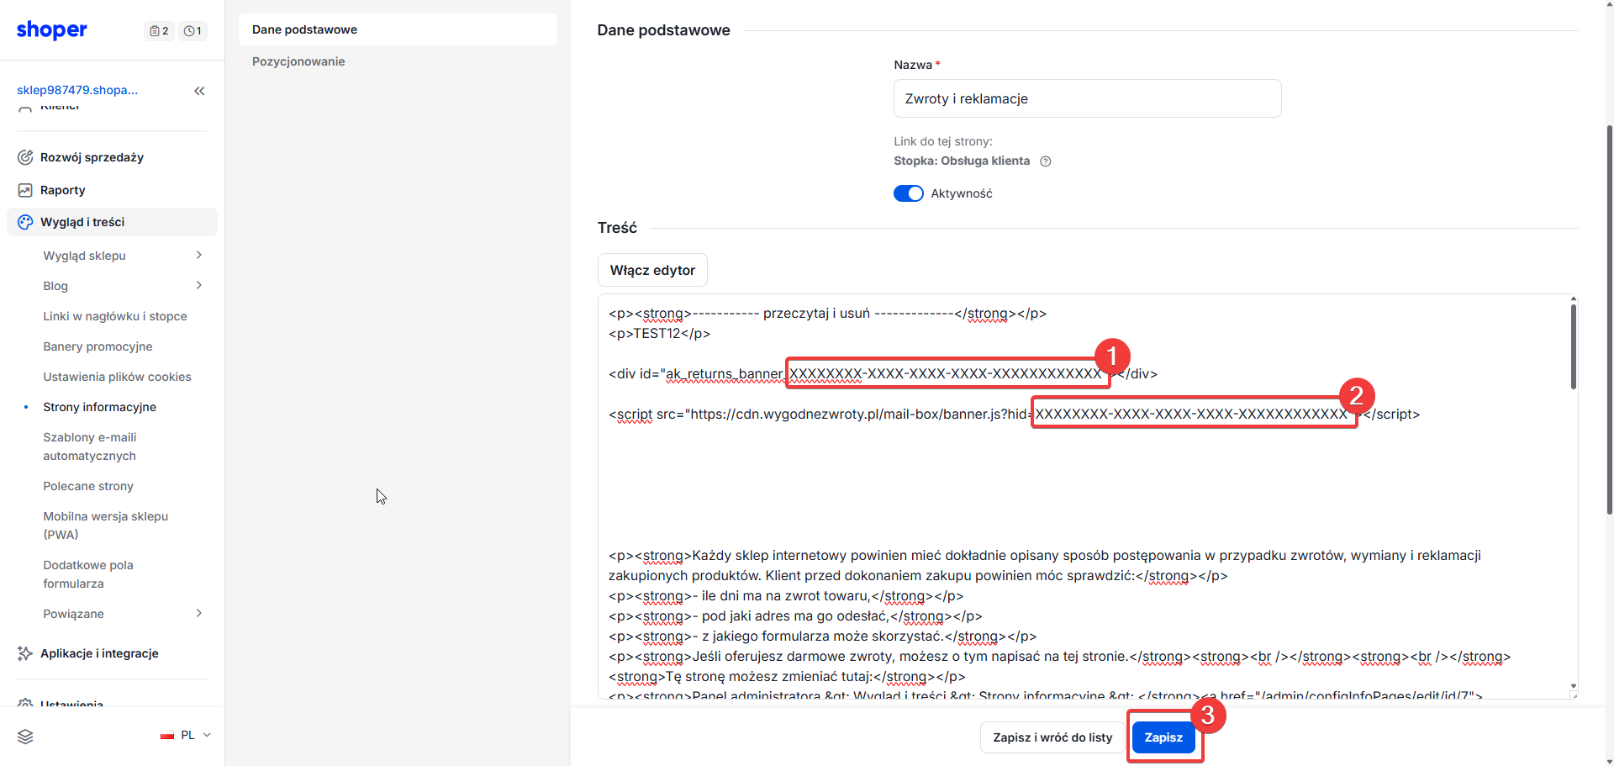Toggle the Aktywność switch
Image resolution: width=1614 pixels, height=766 pixels.
pyautogui.click(x=909, y=193)
